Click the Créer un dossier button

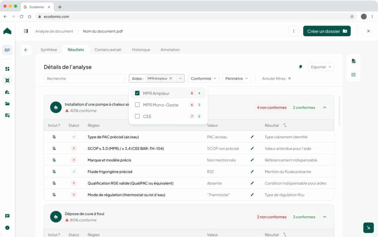coord(327,31)
